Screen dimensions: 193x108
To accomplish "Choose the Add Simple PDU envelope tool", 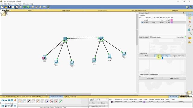I will [x=190, y=38].
